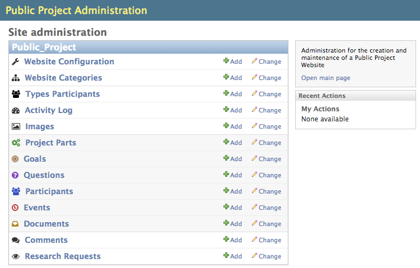Click the wrench icon beside Website Configuration

click(16, 62)
